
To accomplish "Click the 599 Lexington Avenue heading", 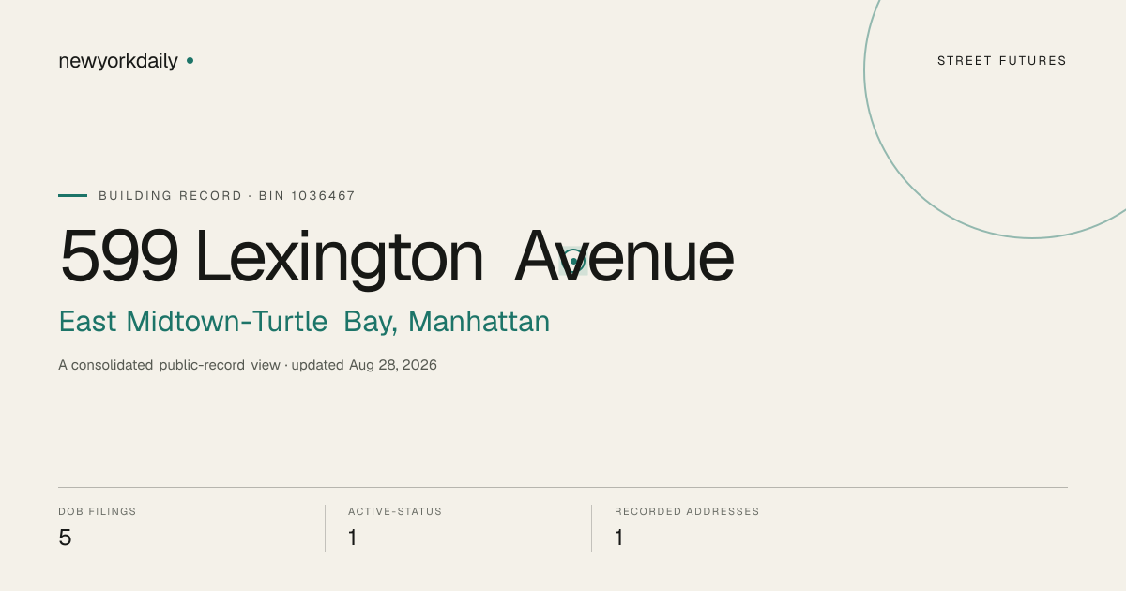I will point(397,257).
